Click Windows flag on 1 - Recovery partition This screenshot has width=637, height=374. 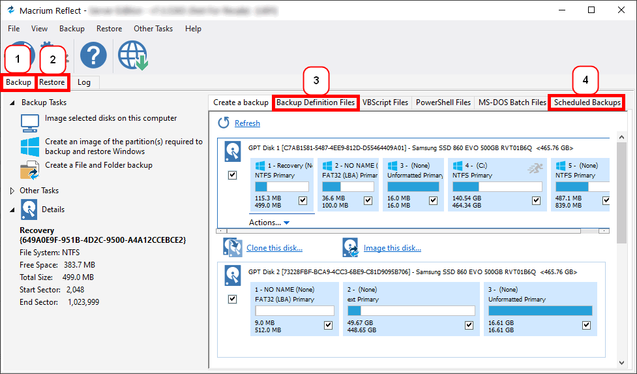click(260, 165)
